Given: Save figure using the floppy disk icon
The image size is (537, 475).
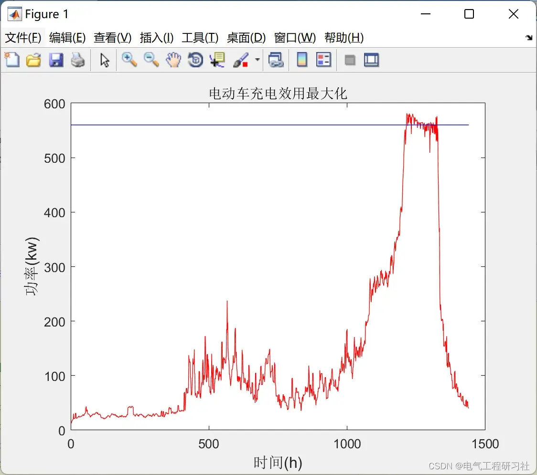Looking at the screenshot, I should (56, 60).
